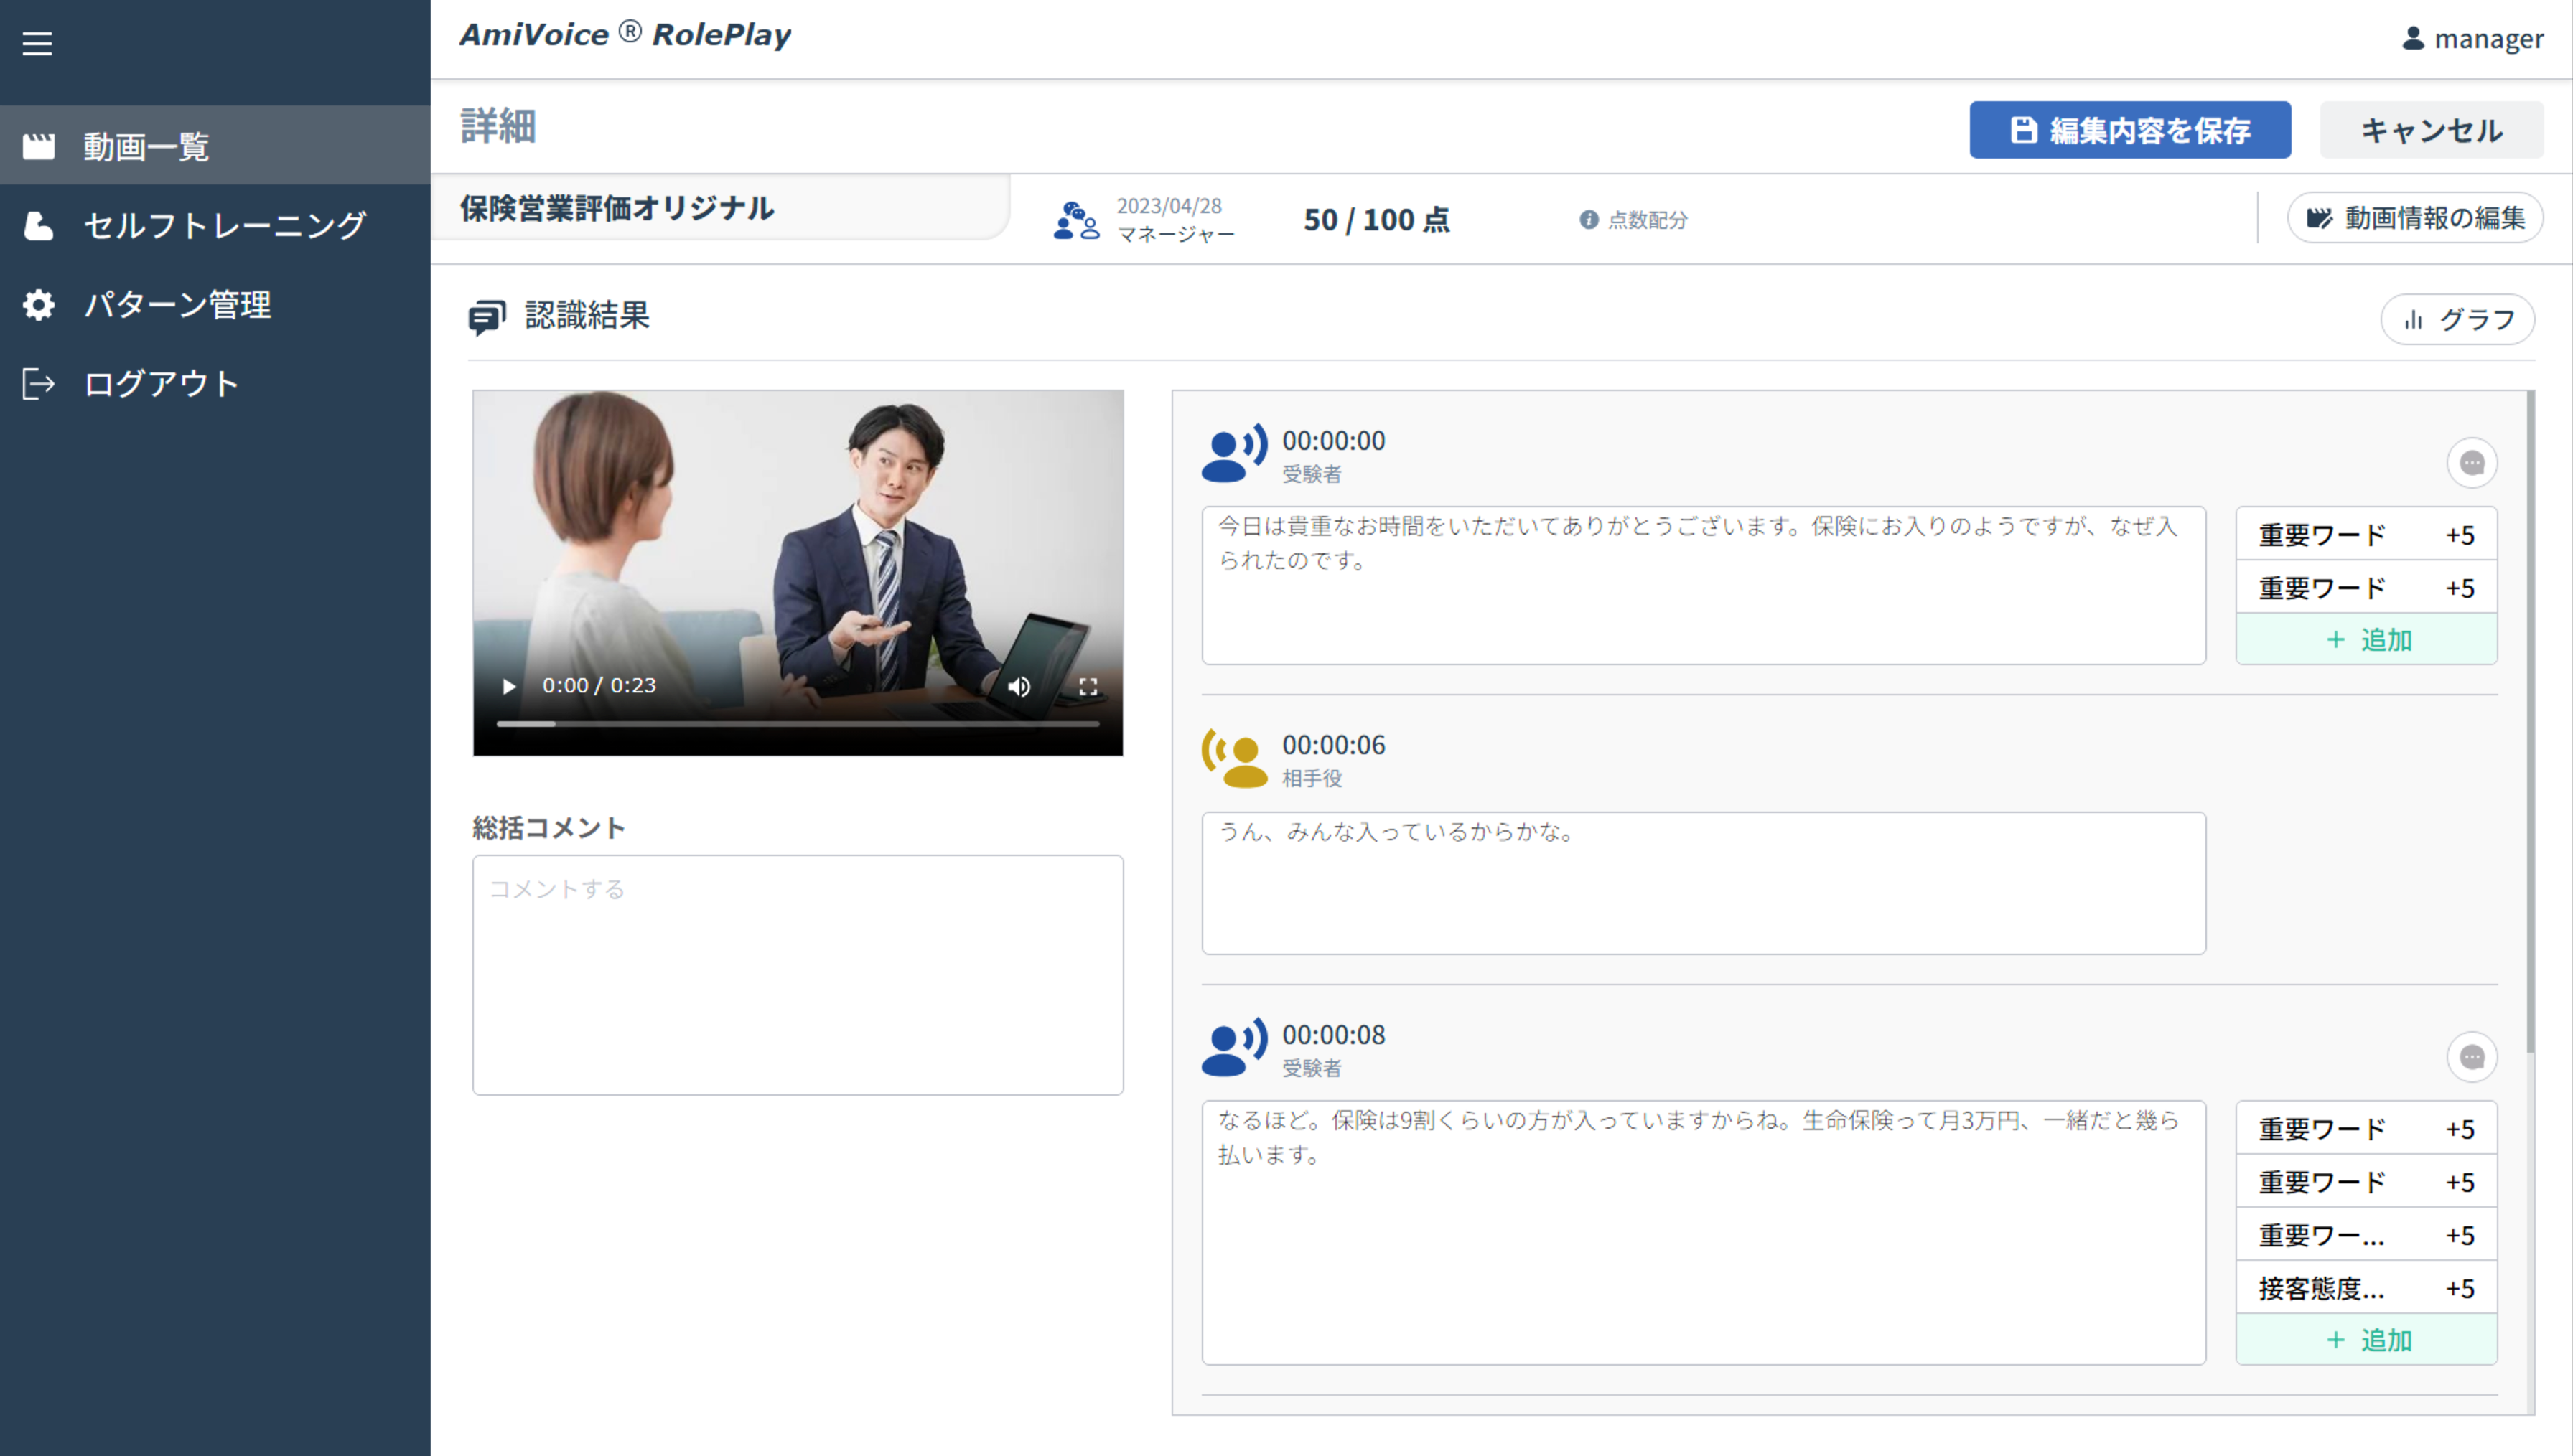The width and height of the screenshot is (2573, 1456).
Task: Open the hamburger navigation menu
Action: (37, 43)
